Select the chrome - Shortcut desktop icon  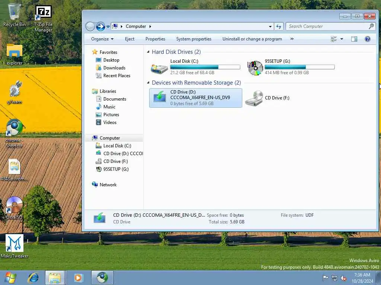14,134
